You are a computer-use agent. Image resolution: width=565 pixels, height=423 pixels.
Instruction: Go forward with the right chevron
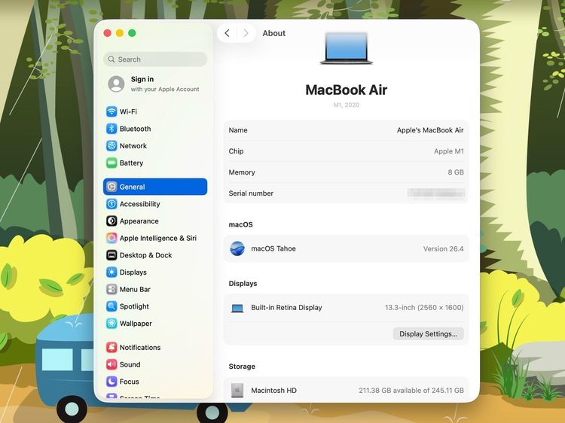pos(246,33)
